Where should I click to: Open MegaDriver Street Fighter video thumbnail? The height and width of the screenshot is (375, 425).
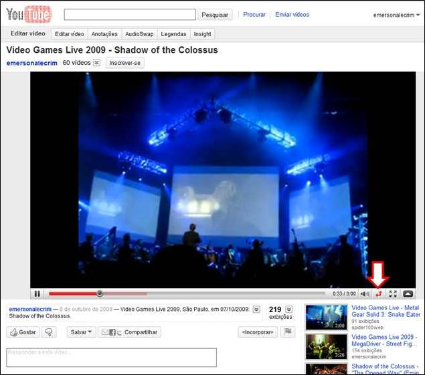327,346
